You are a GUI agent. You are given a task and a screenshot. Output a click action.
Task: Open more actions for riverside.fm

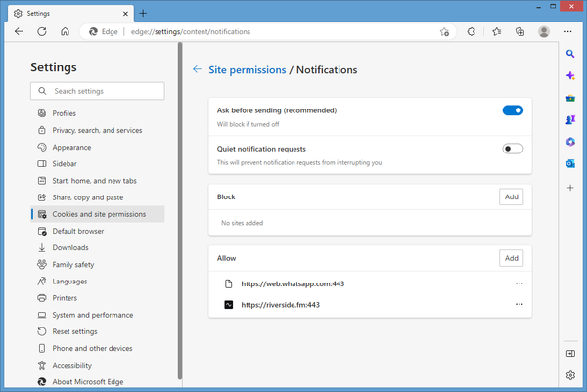pyautogui.click(x=519, y=304)
